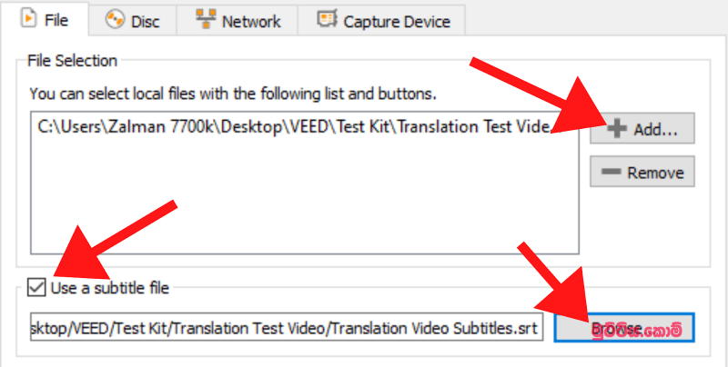
Task: Click the 'Use a subtitle file' label text
Action: (109, 288)
